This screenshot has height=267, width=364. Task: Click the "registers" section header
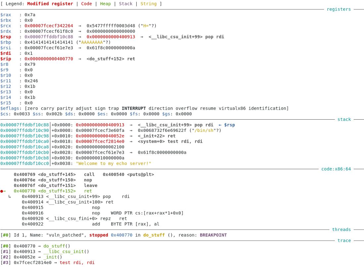[339, 9]
